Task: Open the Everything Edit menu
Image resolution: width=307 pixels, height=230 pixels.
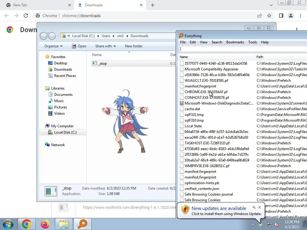Action: [193, 42]
